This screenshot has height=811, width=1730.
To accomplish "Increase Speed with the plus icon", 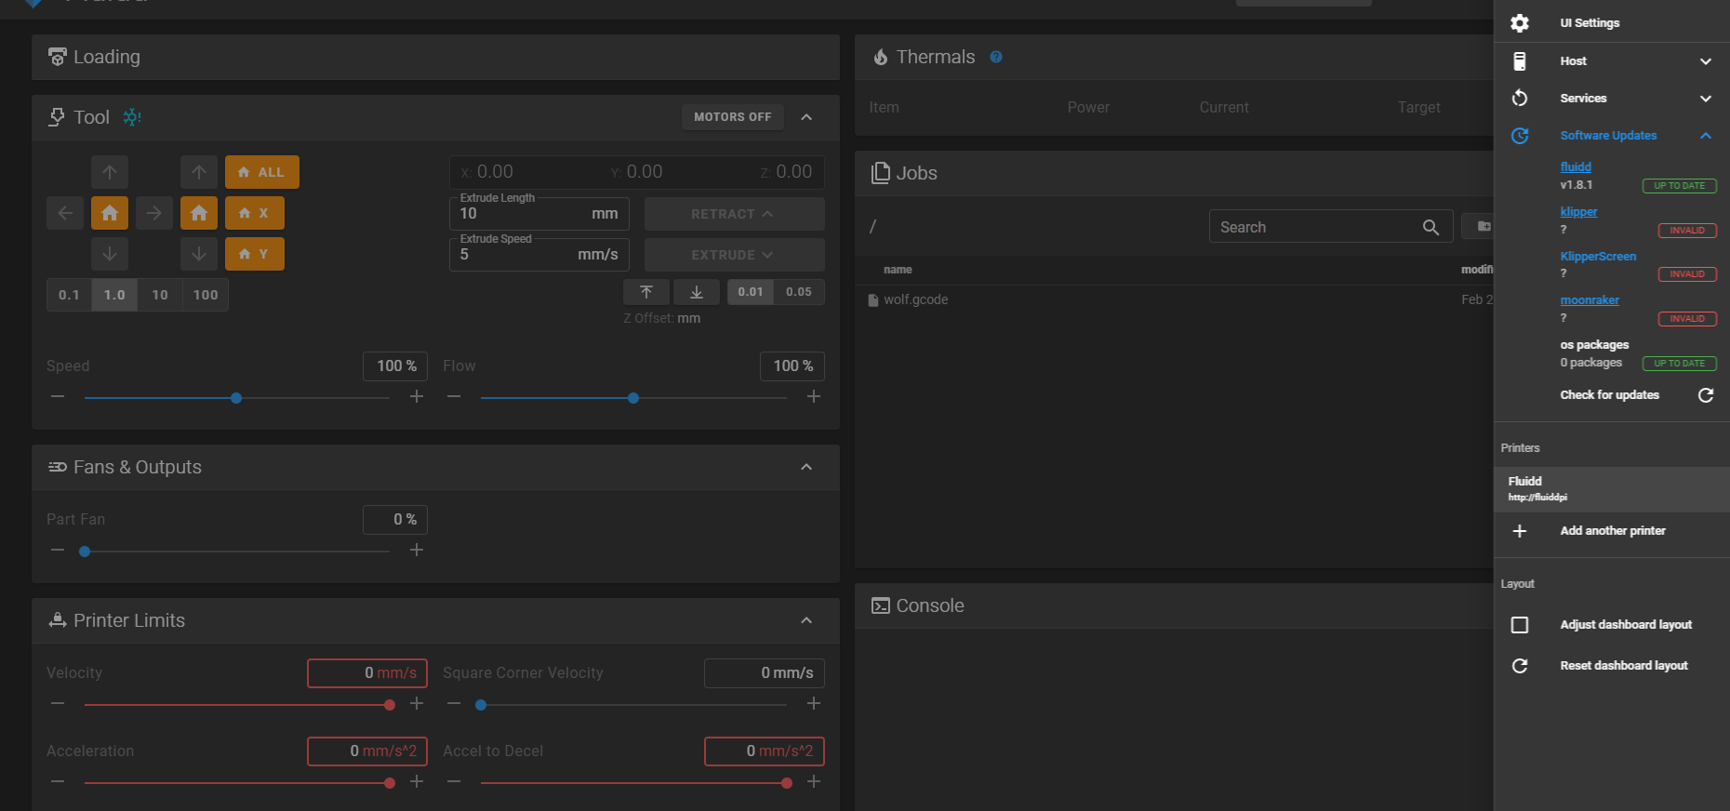I will [417, 397].
